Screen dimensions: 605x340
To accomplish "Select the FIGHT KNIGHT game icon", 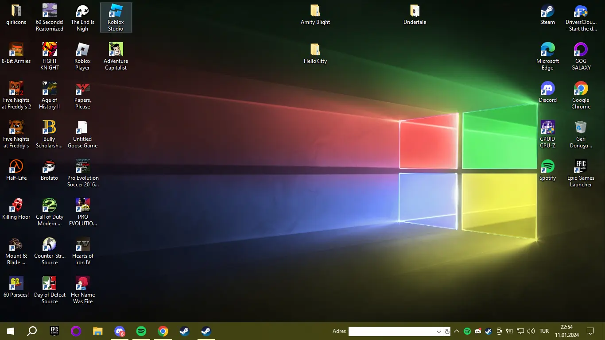I will 50,56.
